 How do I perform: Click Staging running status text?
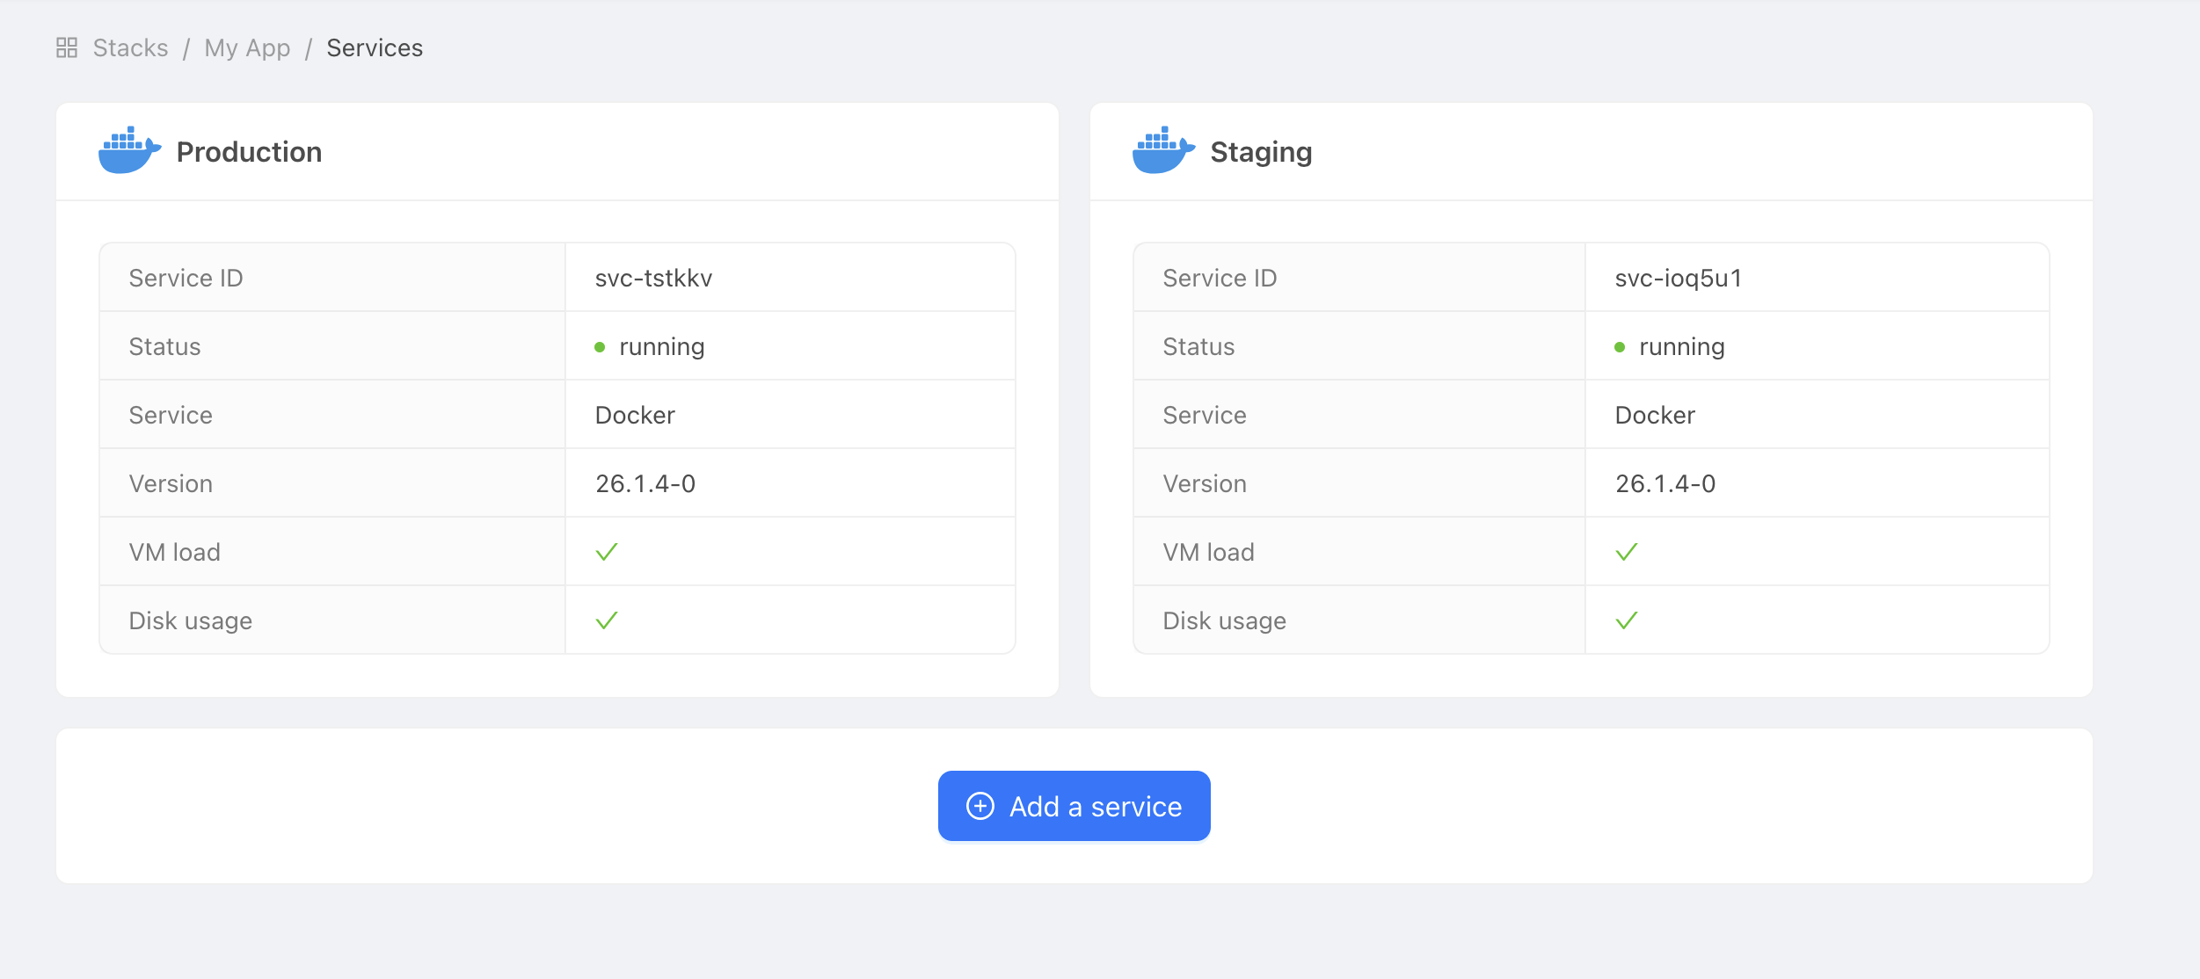point(1681,346)
